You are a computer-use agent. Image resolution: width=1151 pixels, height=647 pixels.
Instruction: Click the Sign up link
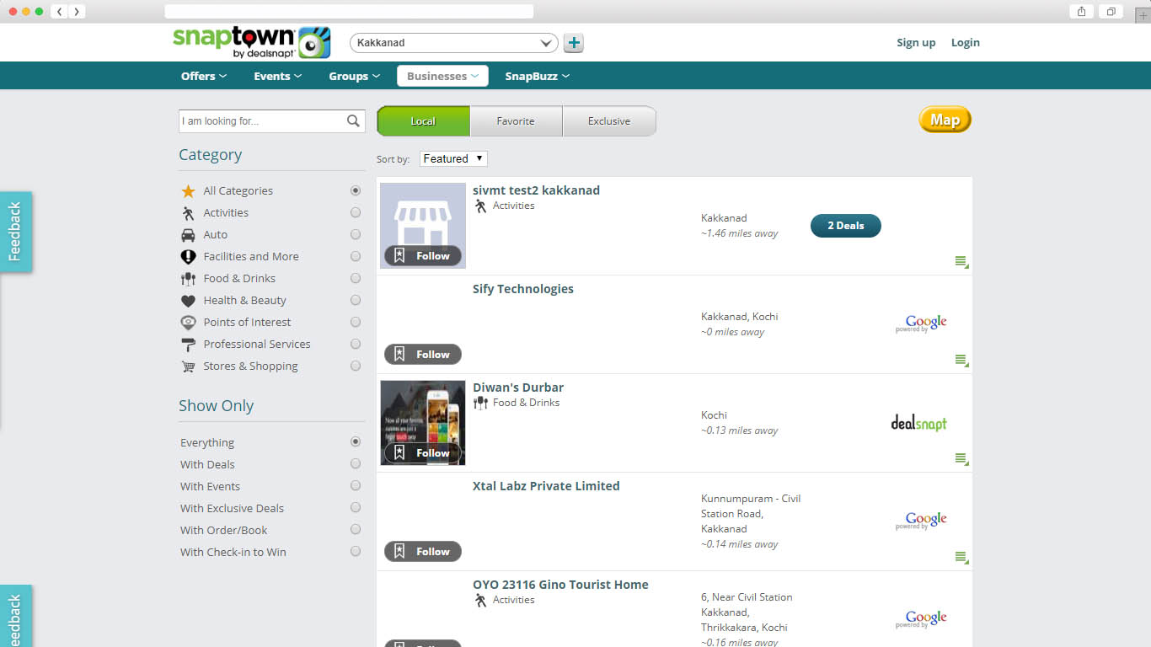(916, 43)
